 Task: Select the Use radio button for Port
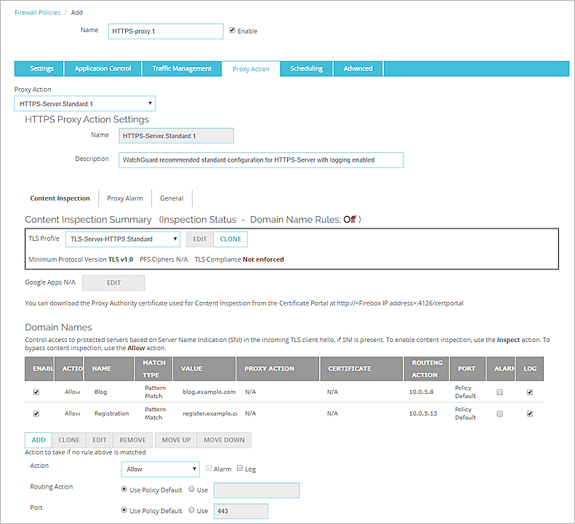192,511
